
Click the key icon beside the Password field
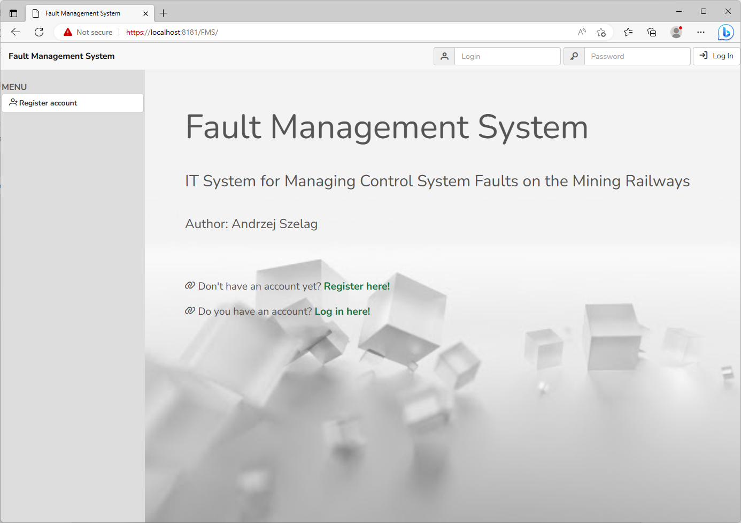pyautogui.click(x=574, y=56)
